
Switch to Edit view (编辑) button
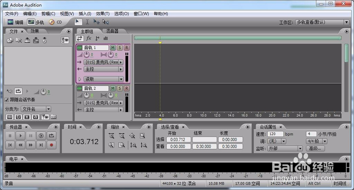coord(15,22)
